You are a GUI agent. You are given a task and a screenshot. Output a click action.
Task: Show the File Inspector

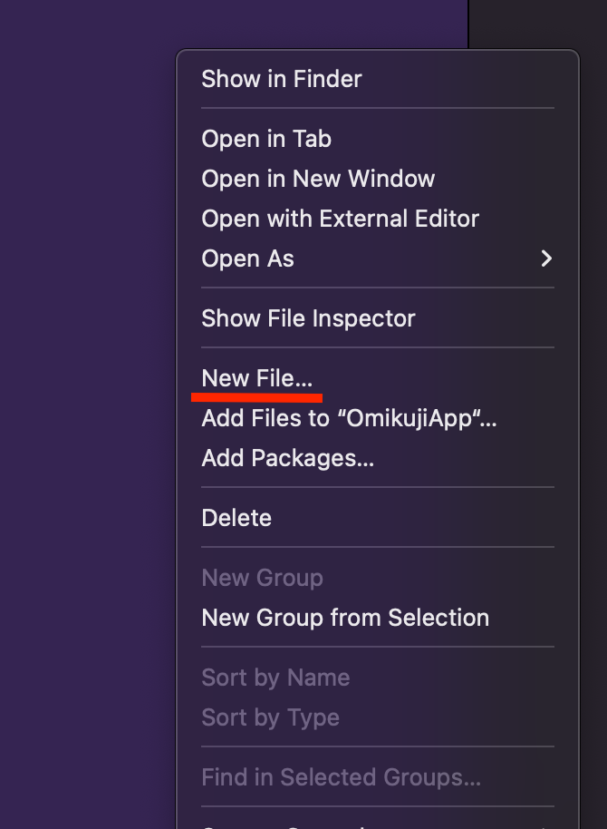click(x=307, y=317)
